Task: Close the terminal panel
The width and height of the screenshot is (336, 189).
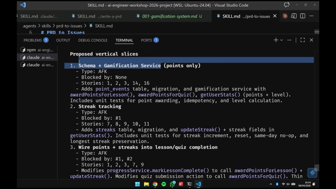Action: pyautogui.click(x=311, y=40)
